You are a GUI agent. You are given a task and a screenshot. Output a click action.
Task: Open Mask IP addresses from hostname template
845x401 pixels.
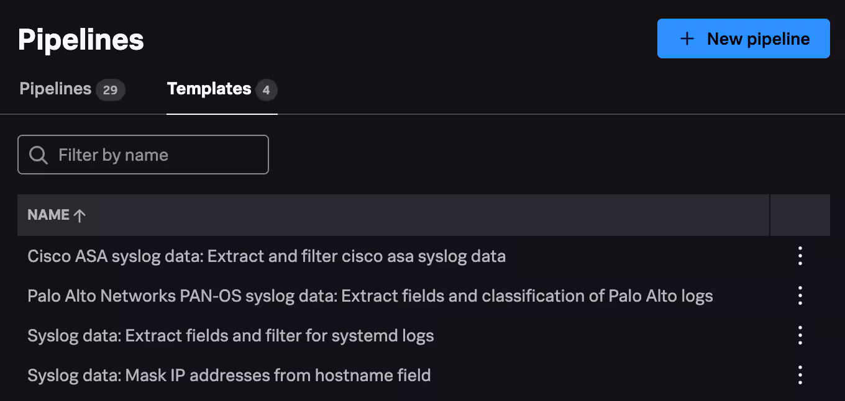[x=229, y=376]
